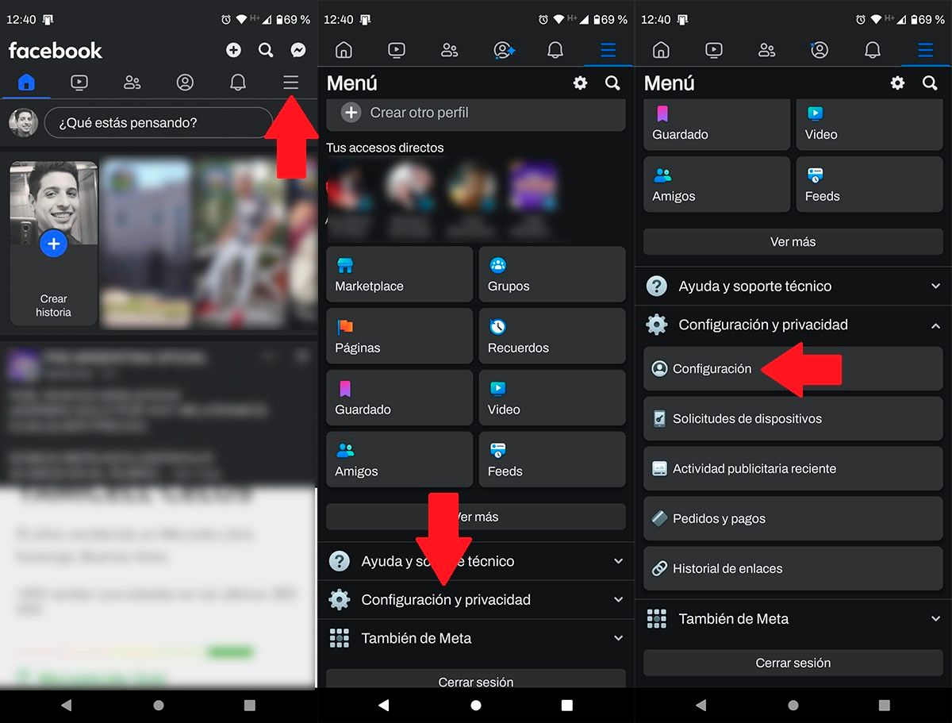The height and width of the screenshot is (723, 952).
Task: Open the Profile tab in the left screen
Action: pos(185,82)
